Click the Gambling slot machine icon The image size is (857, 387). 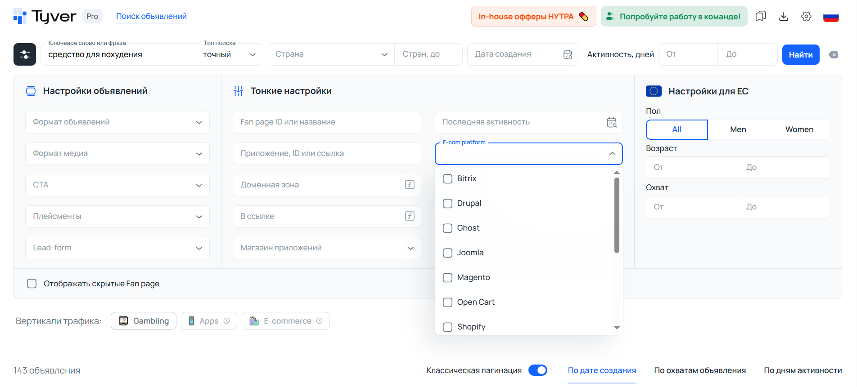click(x=123, y=321)
